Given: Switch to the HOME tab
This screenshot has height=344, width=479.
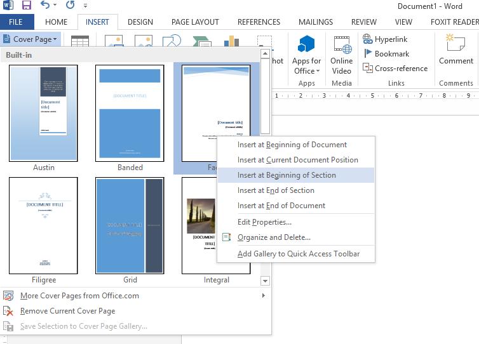Looking at the screenshot, I should point(56,22).
